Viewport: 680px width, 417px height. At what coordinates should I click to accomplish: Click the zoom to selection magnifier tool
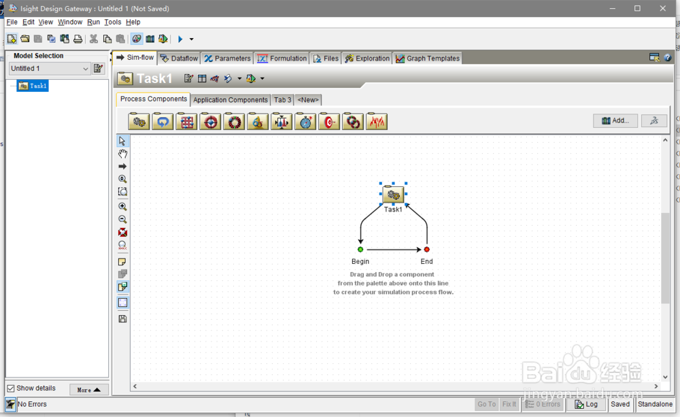point(122,191)
